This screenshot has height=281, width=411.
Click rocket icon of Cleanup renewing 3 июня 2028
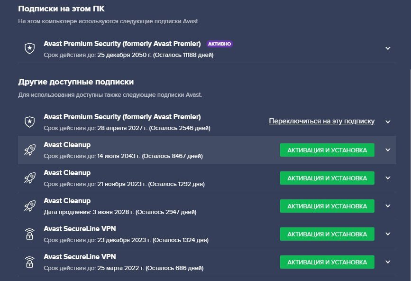[x=29, y=206]
